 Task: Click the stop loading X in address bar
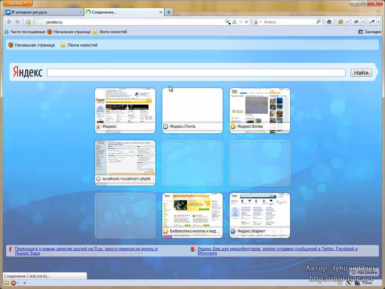pos(246,22)
